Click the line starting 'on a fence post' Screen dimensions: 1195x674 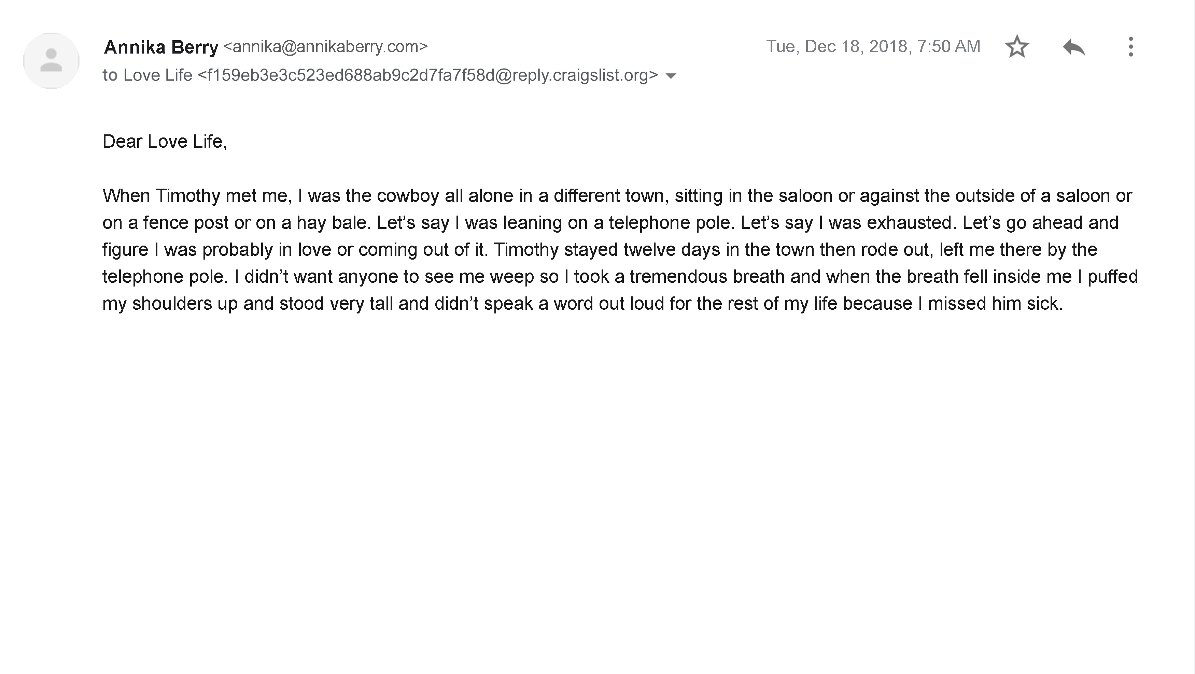point(610,222)
